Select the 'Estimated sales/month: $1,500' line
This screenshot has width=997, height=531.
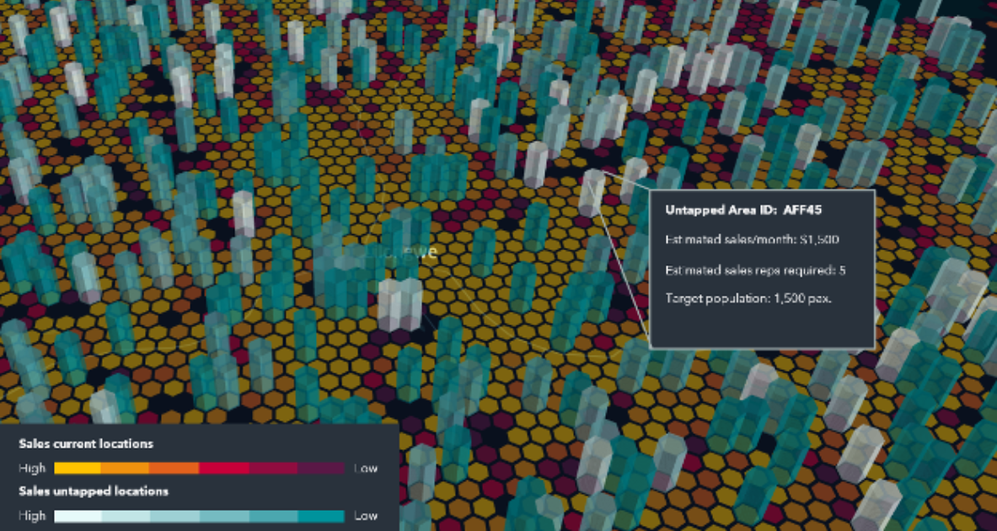[x=752, y=240]
